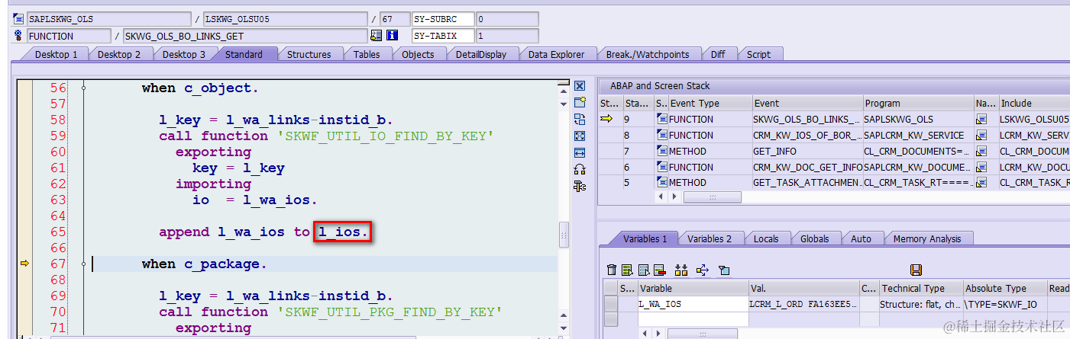The width and height of the screenshot is (1070, 339).
Task: Click the ABAP stack horizontal scrollbar
Action: click(713, 197)
